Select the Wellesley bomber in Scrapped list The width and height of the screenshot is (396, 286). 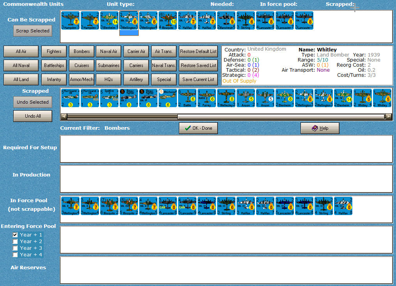tap(226, 98)
